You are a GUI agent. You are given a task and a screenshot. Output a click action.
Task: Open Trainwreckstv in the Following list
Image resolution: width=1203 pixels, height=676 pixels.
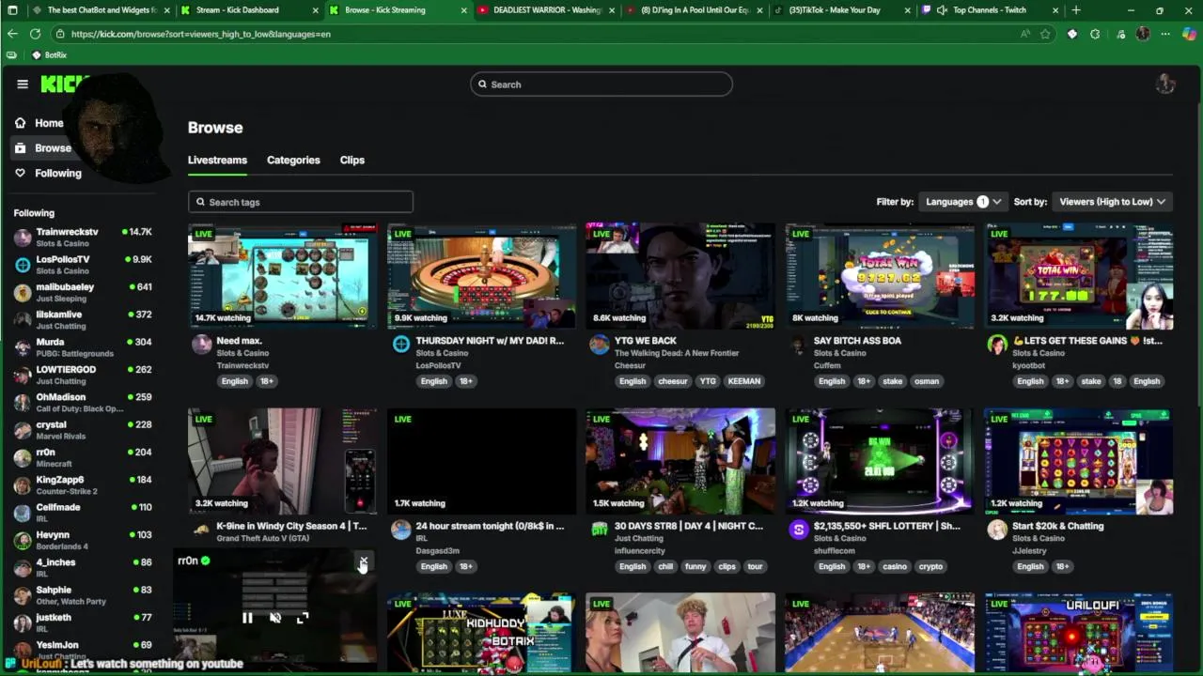click(83, 237)
